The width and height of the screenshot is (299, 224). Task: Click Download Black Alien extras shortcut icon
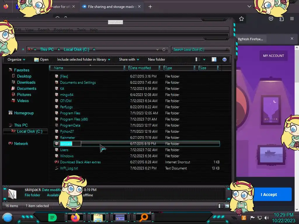coord(57,162)
